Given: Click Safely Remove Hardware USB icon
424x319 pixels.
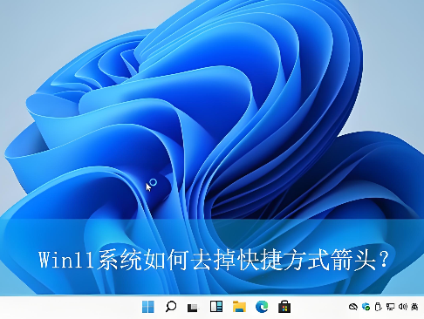Looking at the screenshot, I should (378, 307).
